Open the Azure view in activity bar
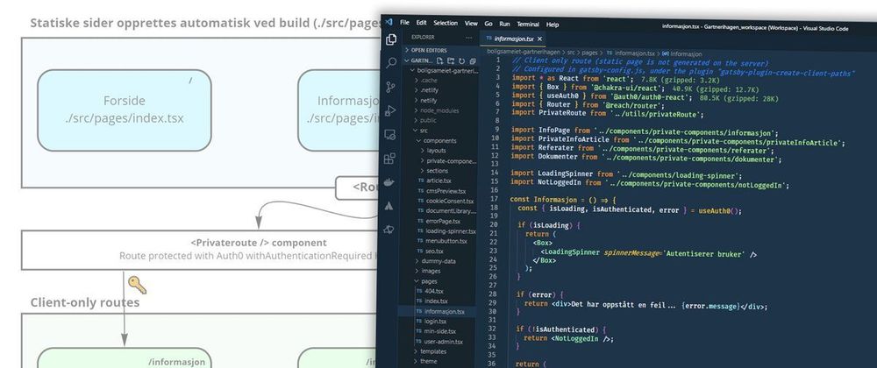This screenshot has width=877, height=368. pyautogui.click(x=389, y=206)
